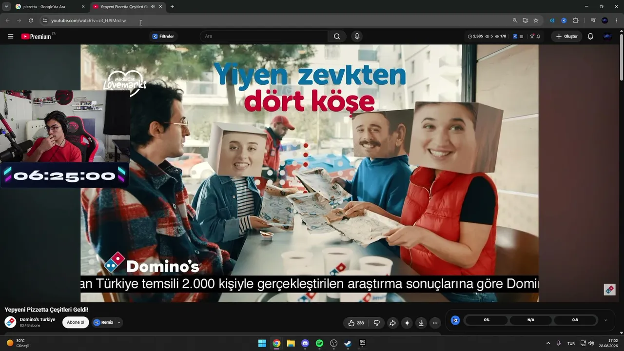The height and width of the screenshot is (351, 624).
Task: Click the vidIQ trophy icon in header
Action: (x=532, y=36)
